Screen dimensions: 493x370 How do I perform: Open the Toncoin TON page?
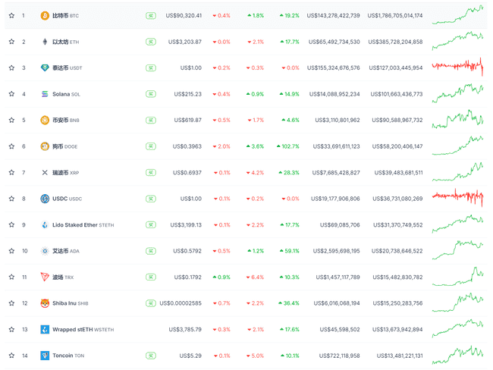point(68,356)
